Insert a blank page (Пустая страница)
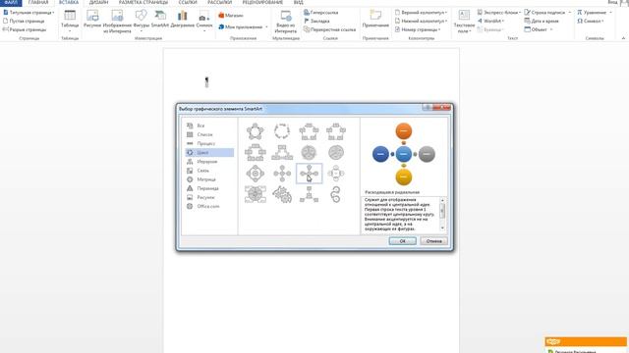The image size is (629, 353). point(24,21)
